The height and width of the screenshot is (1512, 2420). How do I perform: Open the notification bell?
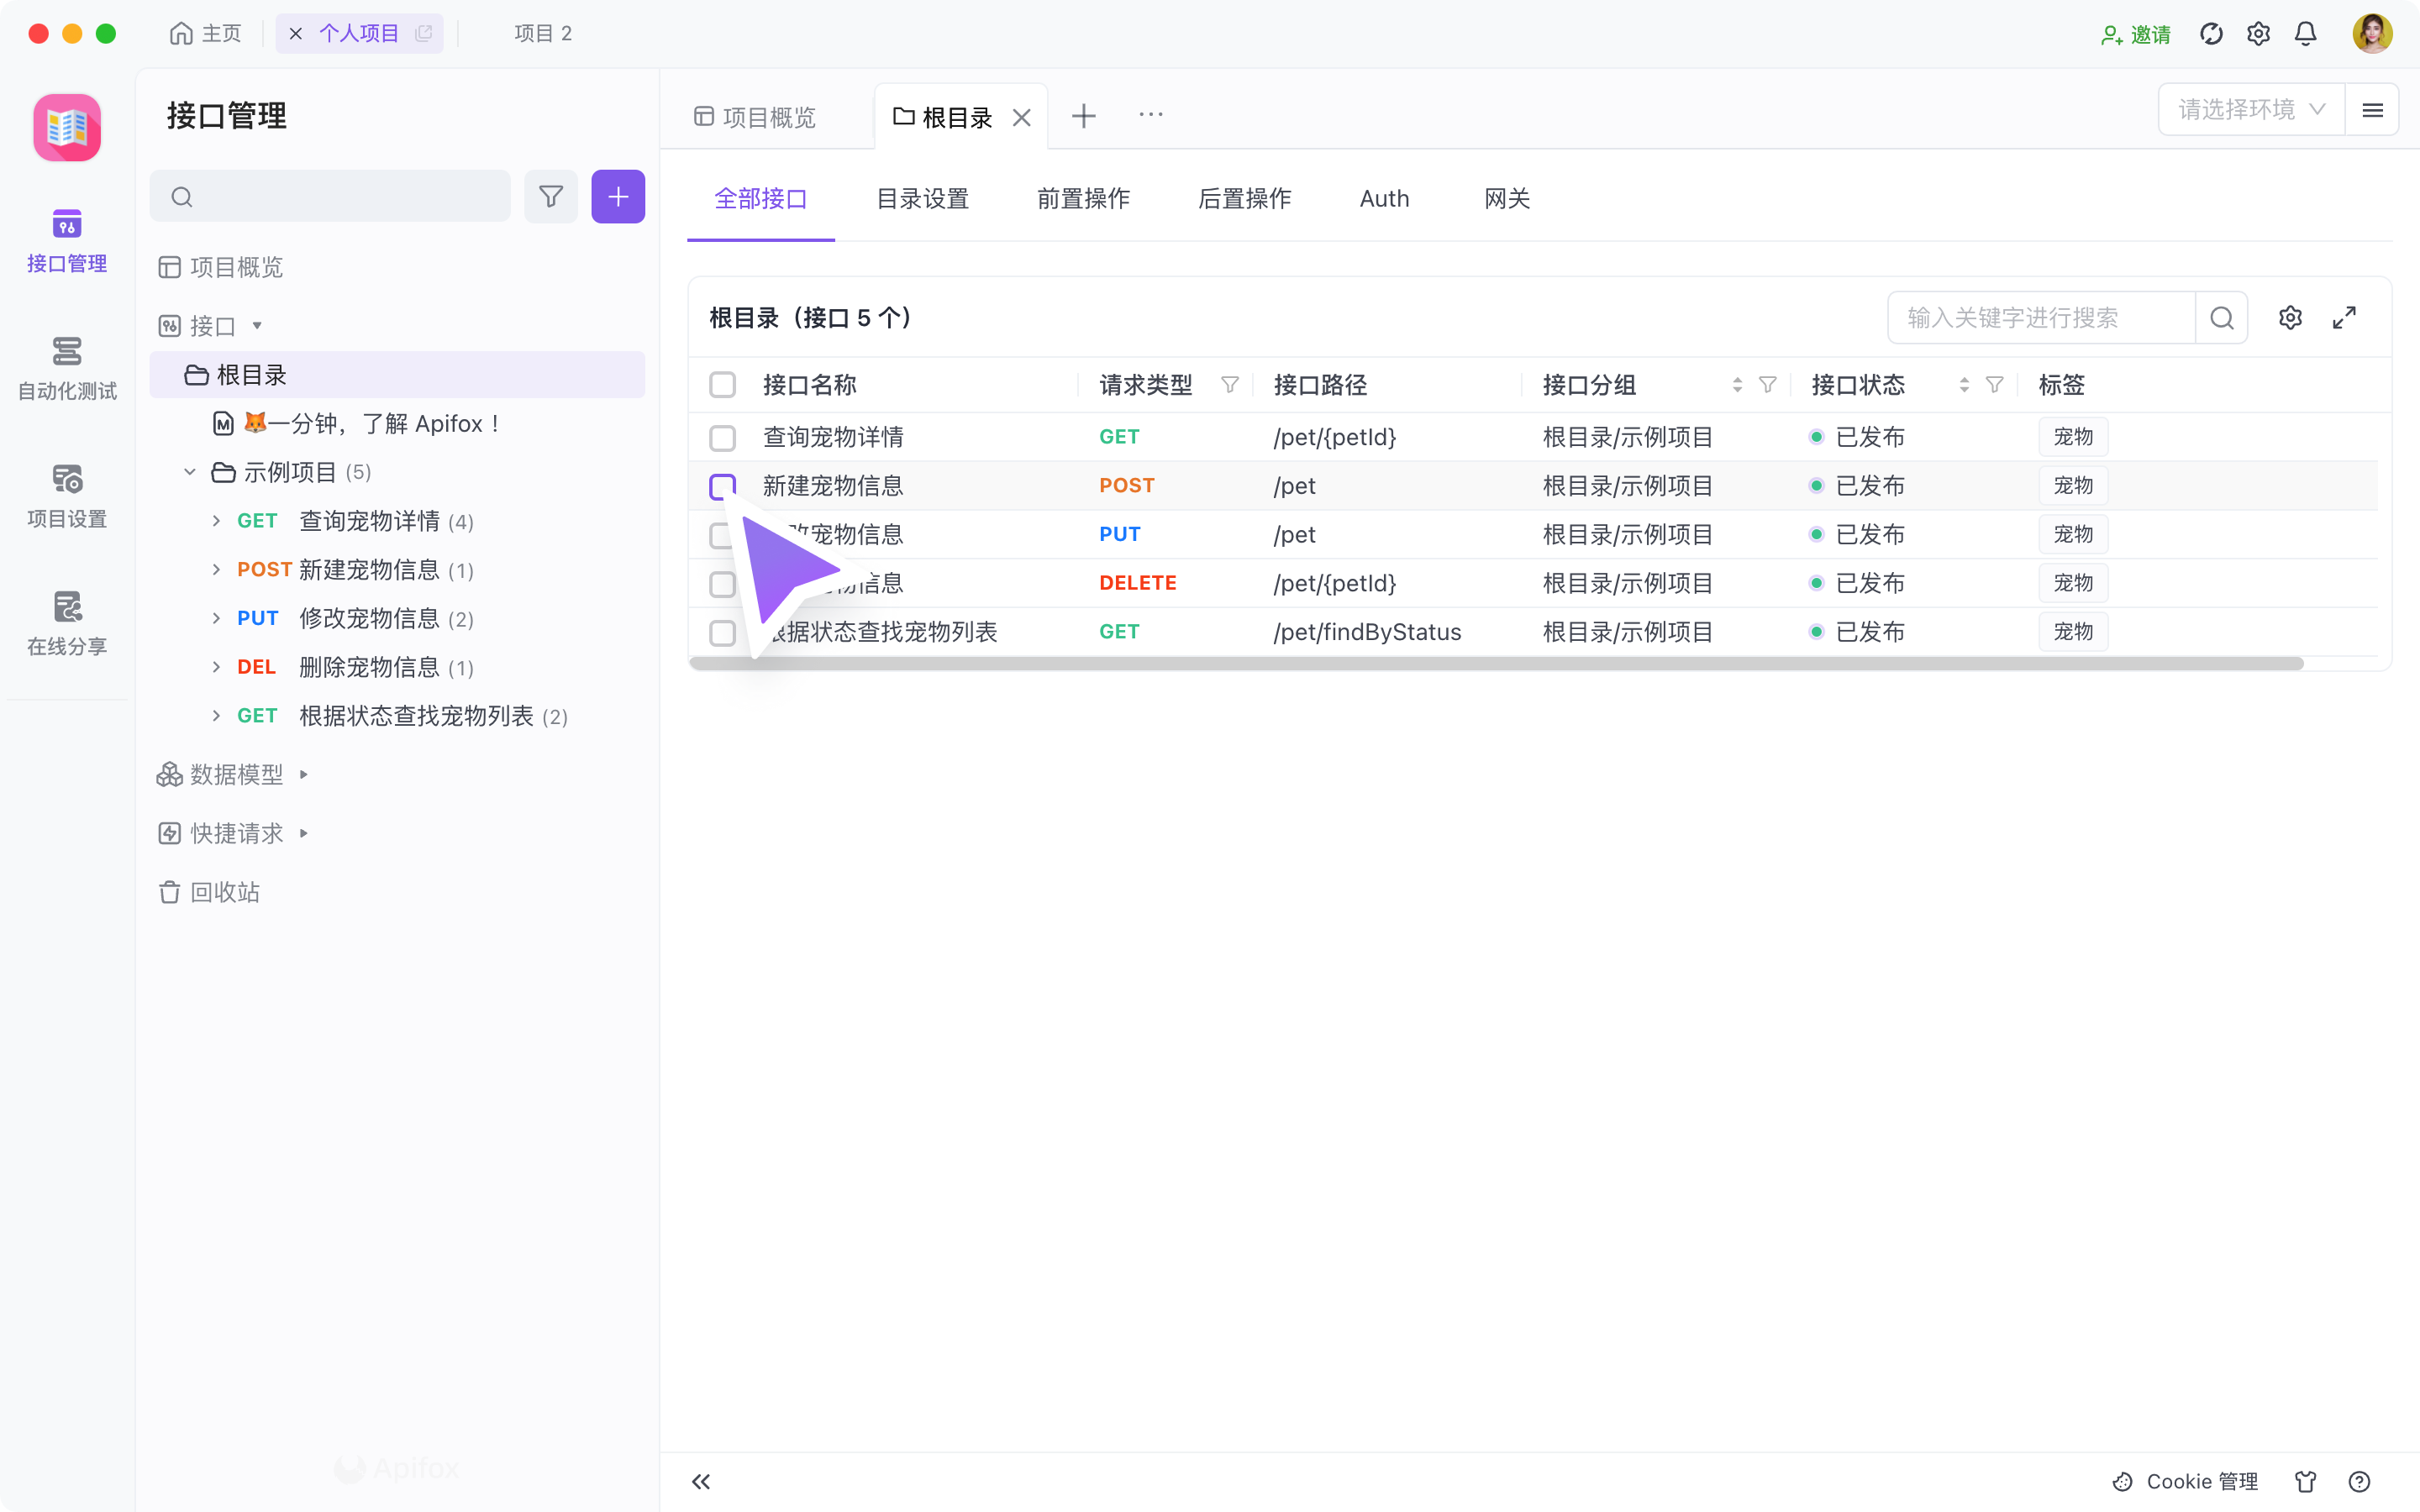click(2304, 33)
